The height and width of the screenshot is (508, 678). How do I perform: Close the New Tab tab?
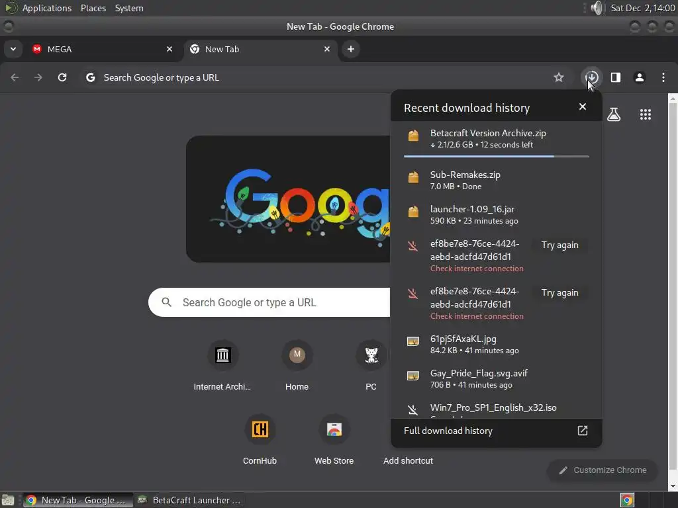[327, 49]
